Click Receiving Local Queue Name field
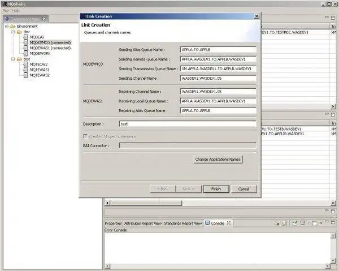The image size is (339, 271). [x=218, y=101]
